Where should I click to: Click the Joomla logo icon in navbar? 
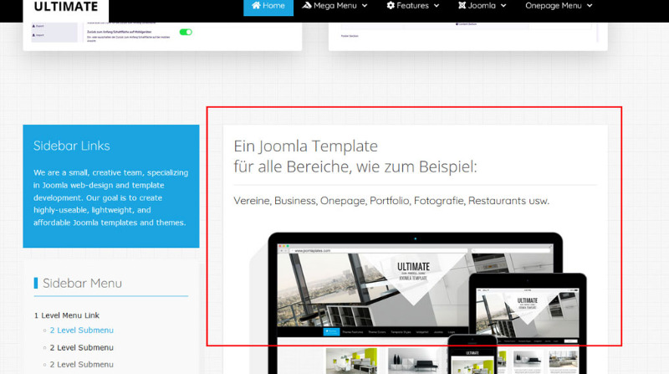point(462,5)
